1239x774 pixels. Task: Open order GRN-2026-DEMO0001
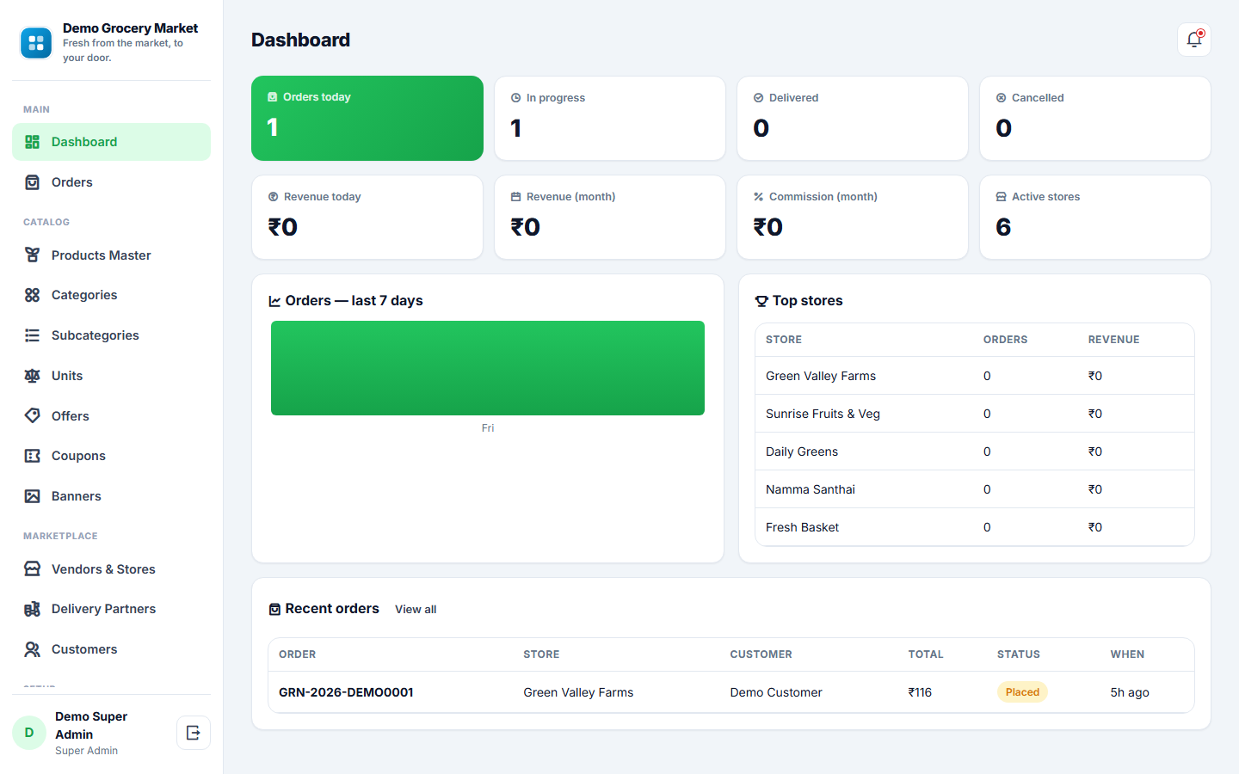click(x=346, y=692)
